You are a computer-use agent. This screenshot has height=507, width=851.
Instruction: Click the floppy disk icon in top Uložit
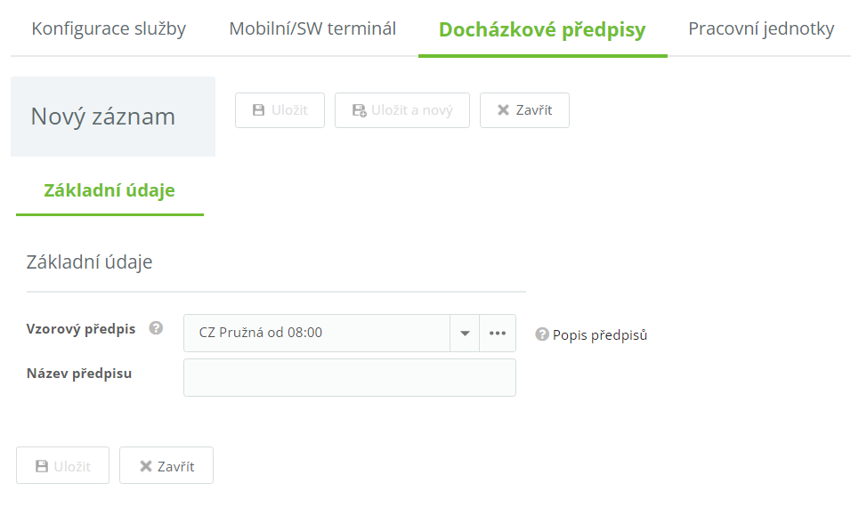click(x=259, y=110)
